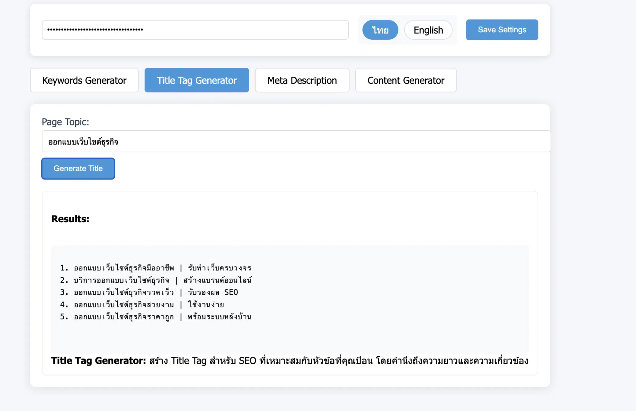The height and width of the screenshot is (411, 636).
Task: Select result 2 ending with สร้างแบรนด์ออนไลน์
Action: pyautogui.click(x=156, y=280)
